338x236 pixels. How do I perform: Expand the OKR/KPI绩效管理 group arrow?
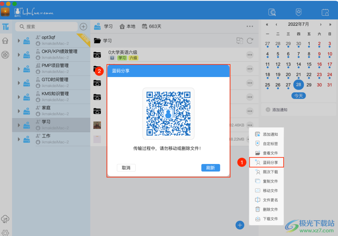19,55
